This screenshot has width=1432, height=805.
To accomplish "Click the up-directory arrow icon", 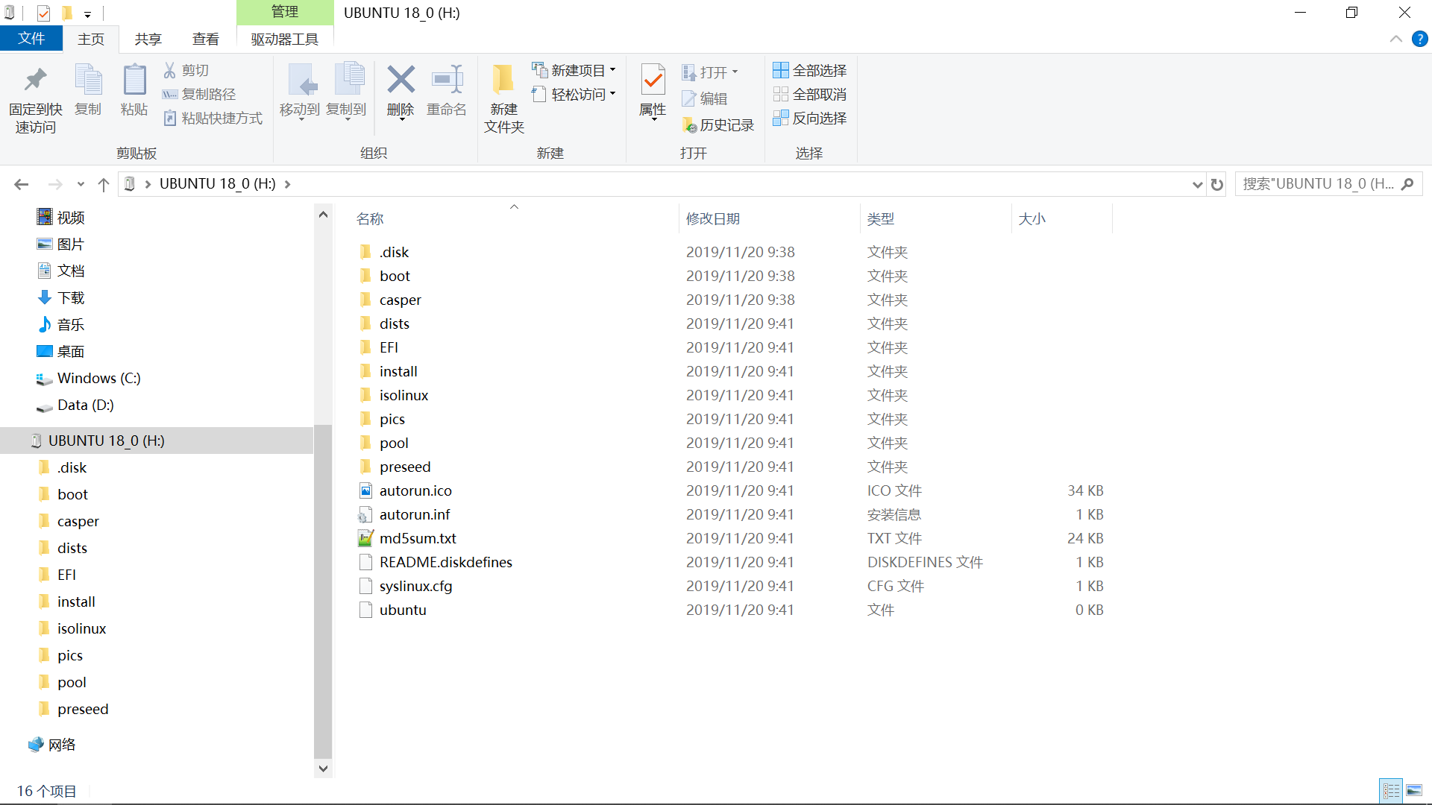I will click(104, 184).
